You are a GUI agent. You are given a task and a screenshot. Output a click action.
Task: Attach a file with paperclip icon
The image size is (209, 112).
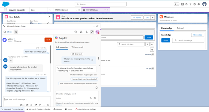point(40,105)
